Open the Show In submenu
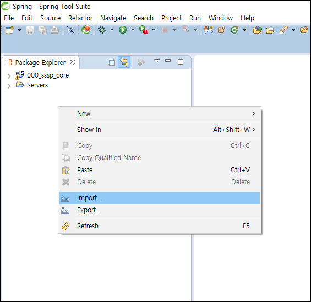The image size is (311, 302). [160, 130]
